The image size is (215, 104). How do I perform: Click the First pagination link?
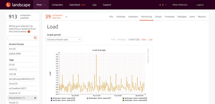tap(113, 40)
